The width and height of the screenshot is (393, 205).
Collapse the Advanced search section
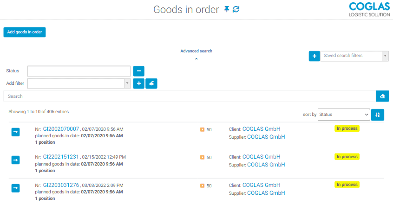pyautogui.click(x=196, y=59)
